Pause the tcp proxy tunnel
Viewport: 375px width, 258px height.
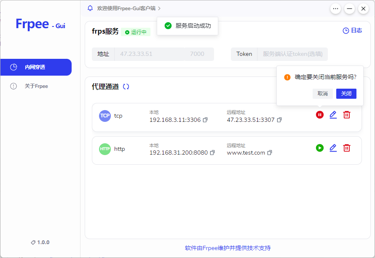319,115
